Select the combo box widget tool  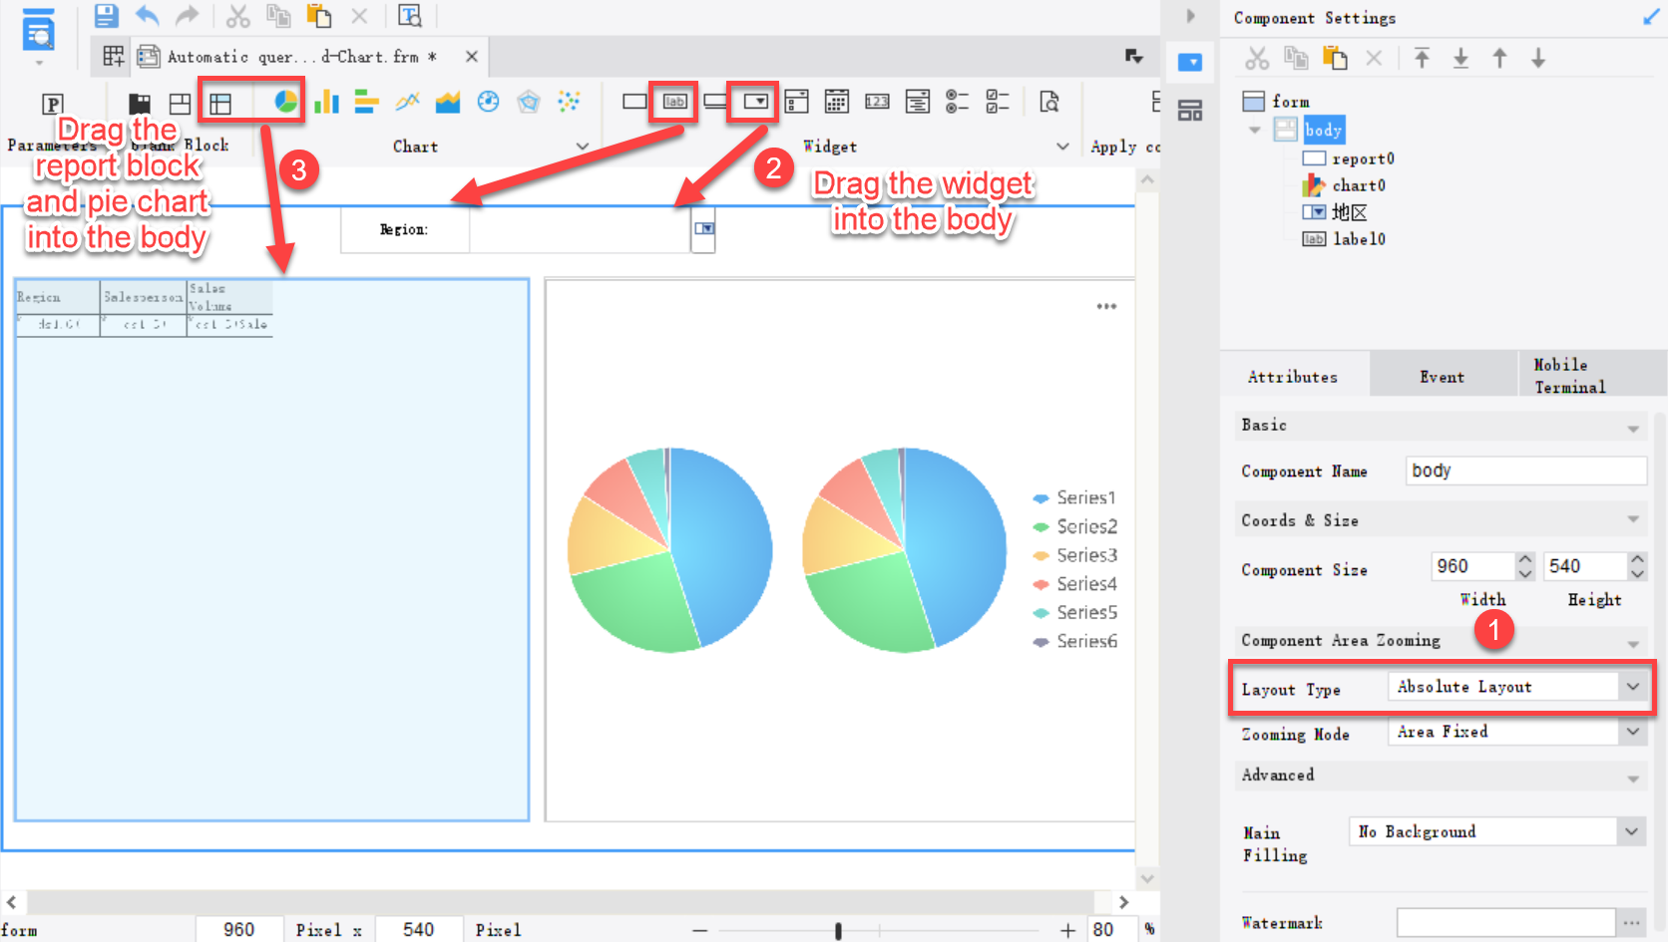[x=755, y=101]
